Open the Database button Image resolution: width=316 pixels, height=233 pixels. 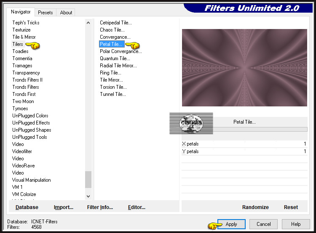click(27, 207)
